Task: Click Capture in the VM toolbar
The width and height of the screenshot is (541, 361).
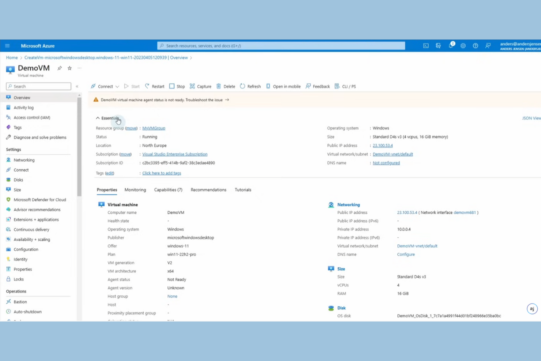Action: pos(200,86)
